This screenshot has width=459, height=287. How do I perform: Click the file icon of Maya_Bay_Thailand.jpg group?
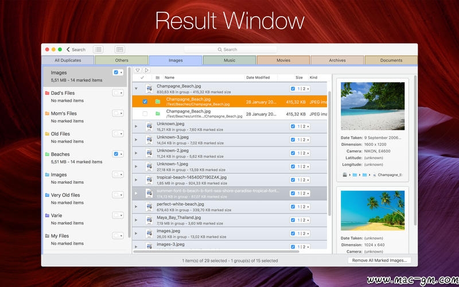[x=149, y=220]
